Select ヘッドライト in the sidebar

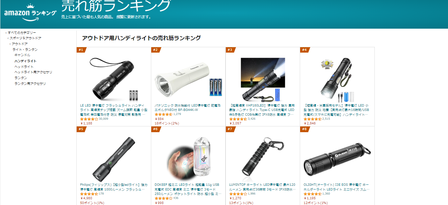(24, 67)
